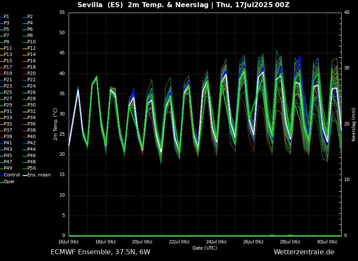Click the 2m Temp. (°C) axis label
Image resolution: width=358 pixels, height=261 pixels.
pos(56,124)
